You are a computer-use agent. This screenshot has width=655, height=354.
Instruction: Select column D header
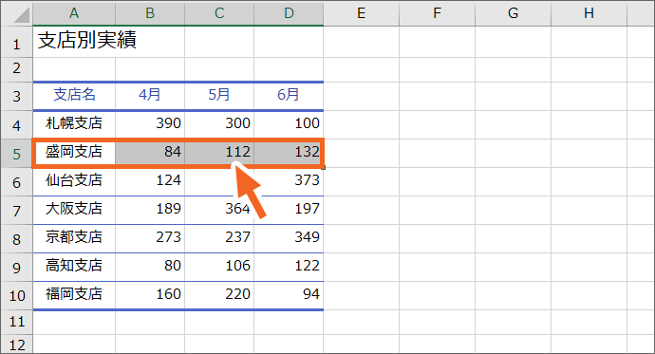click(289, 14)
